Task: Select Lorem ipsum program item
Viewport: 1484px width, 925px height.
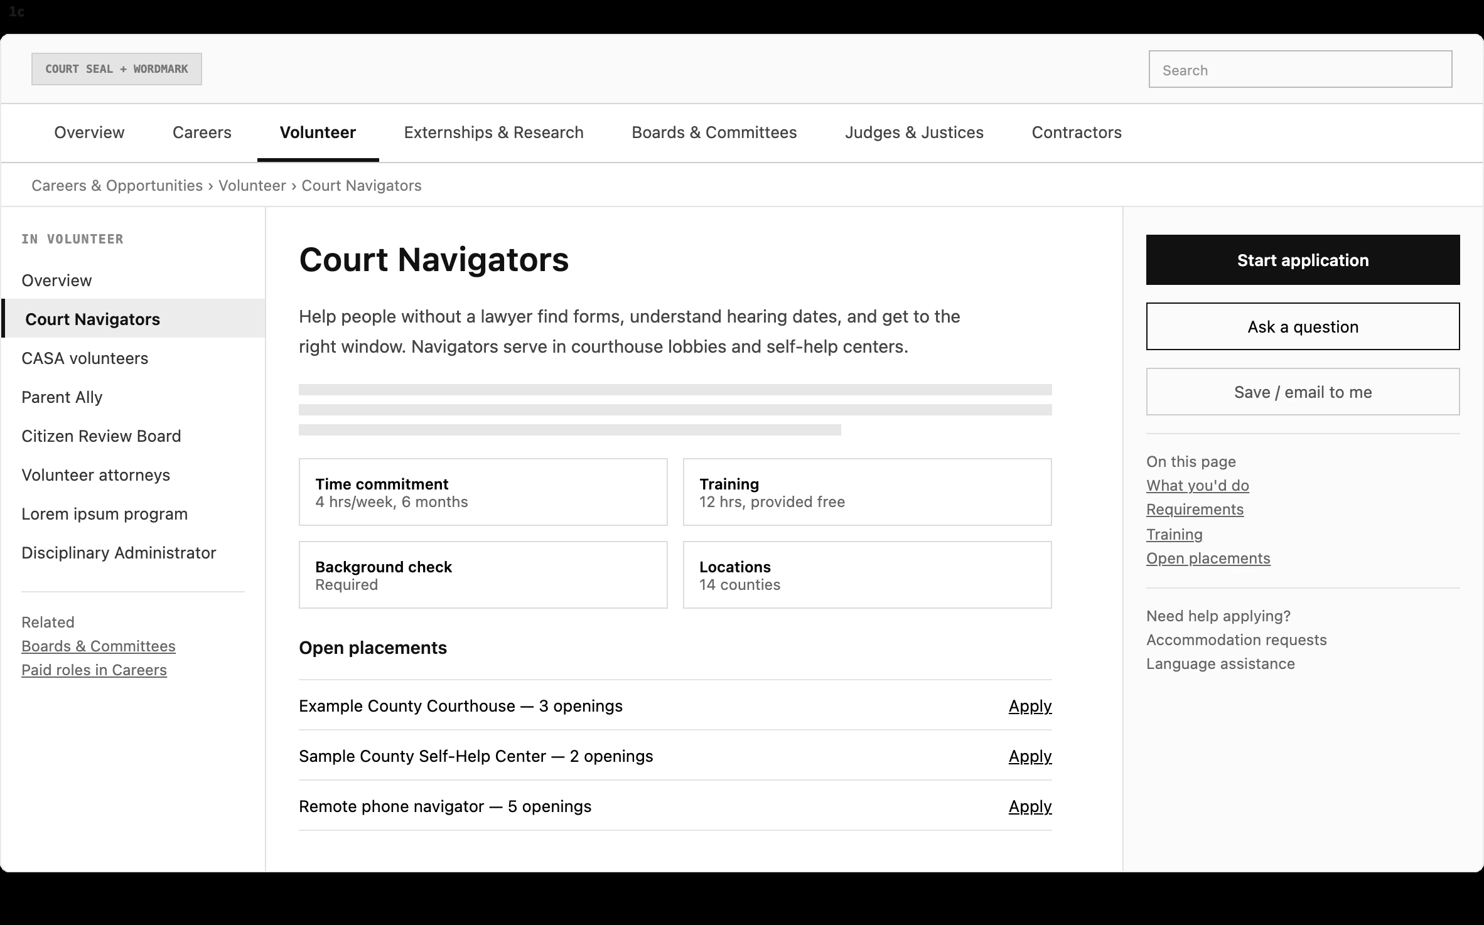Action: tap(133, 514)
